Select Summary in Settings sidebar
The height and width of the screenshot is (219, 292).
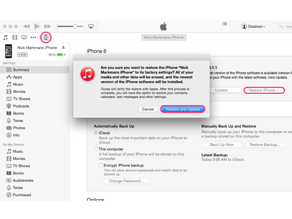tap(35, 70)
